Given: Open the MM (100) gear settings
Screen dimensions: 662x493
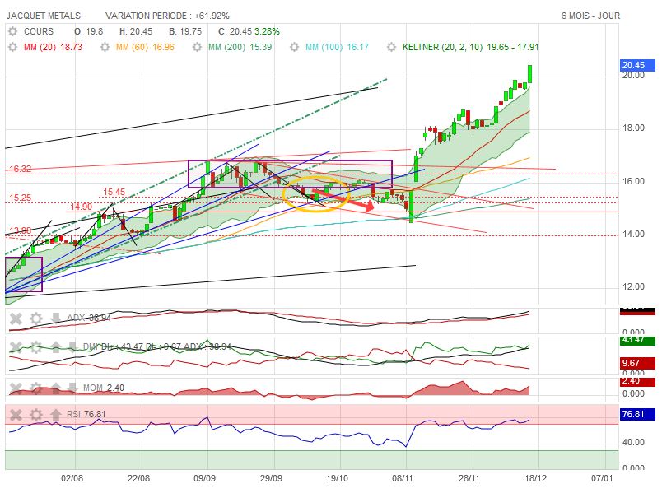Looking at the screenshot, I should 294,48.
